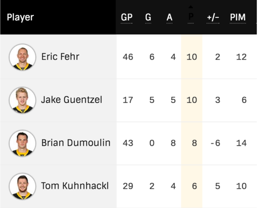
Task: Sort by the Player column header
Action: [21, 18]
